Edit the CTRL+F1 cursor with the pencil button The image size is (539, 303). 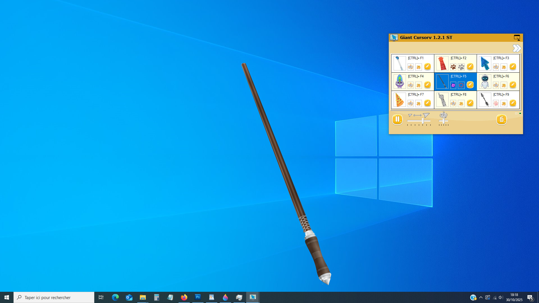point(427,66)
